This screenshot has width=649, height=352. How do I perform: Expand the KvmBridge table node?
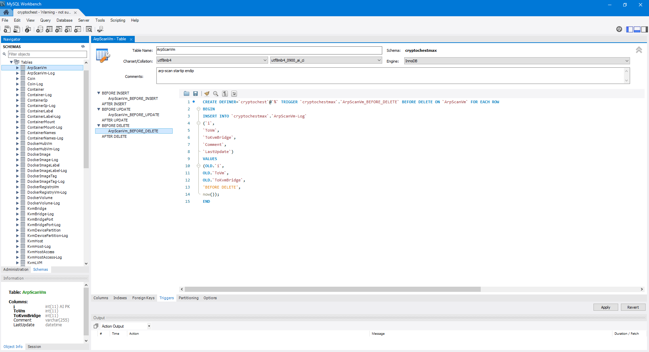17,208
